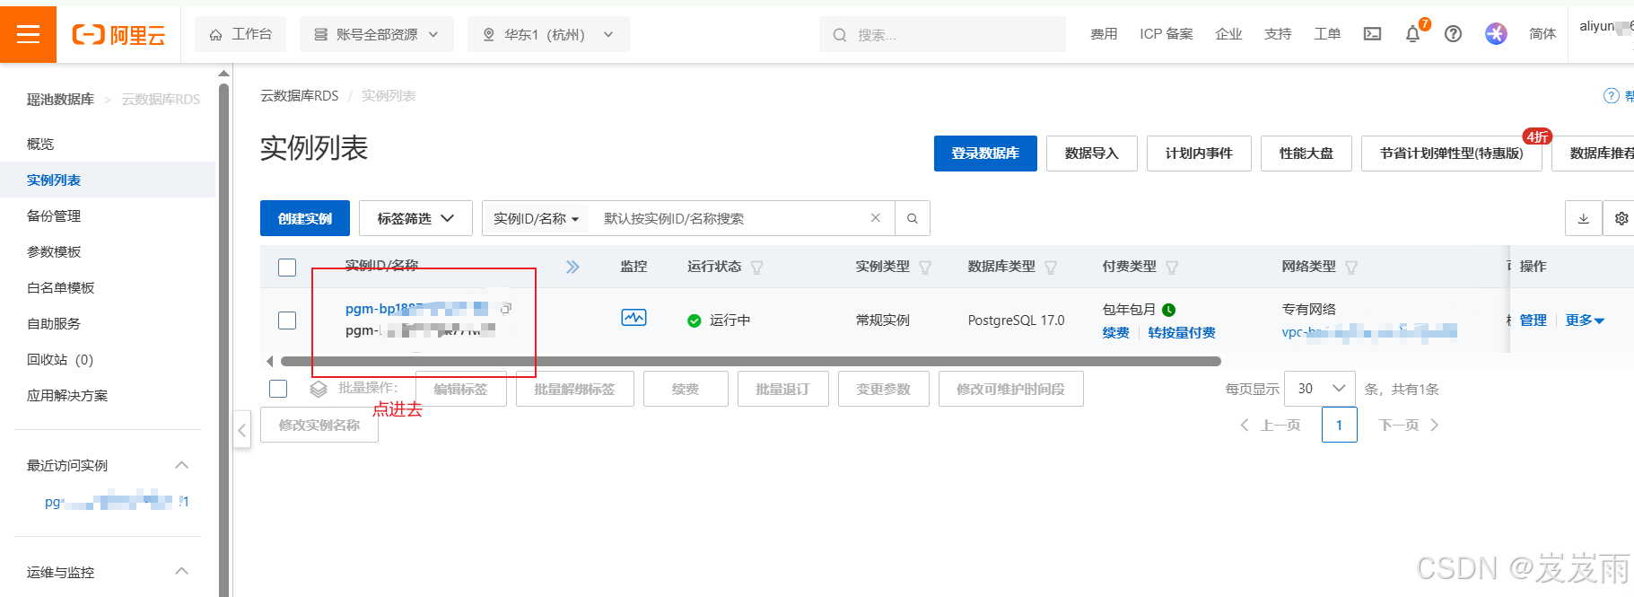Click the 续费 link in billing column
Viewport: 1634px width, 597px height.
(x=1116, y=333)
